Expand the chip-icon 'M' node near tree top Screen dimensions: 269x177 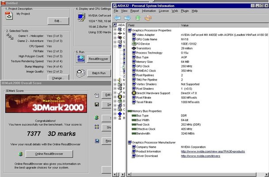(115, 34)
